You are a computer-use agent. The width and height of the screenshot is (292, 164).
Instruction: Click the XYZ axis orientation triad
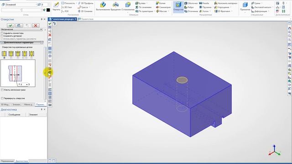[x=275, y=150]
